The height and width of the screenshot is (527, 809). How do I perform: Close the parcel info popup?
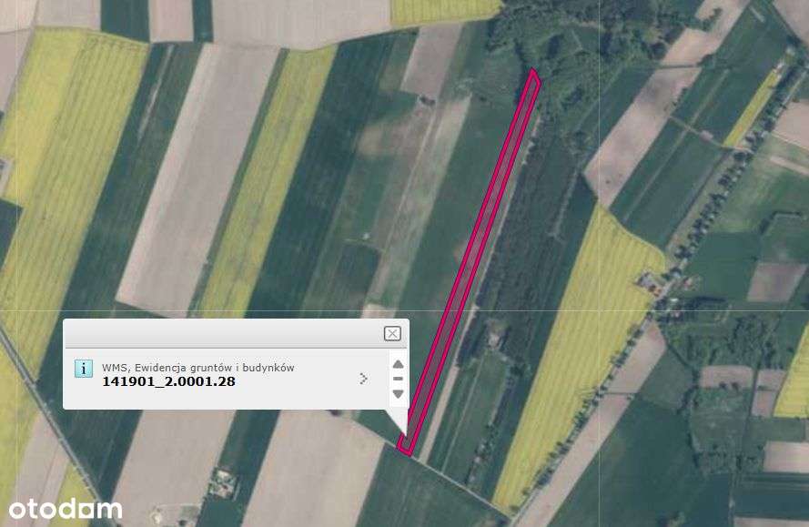click(x=392, y=333)
